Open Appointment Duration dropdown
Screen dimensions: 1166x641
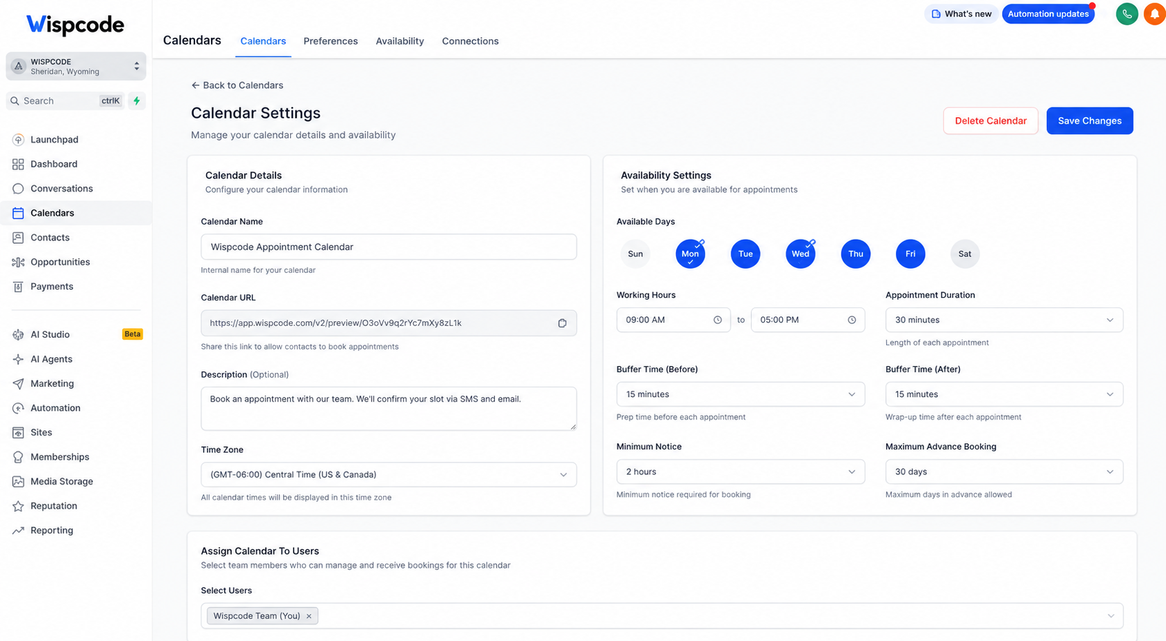pyautogui.click(x=1004, y=320)
